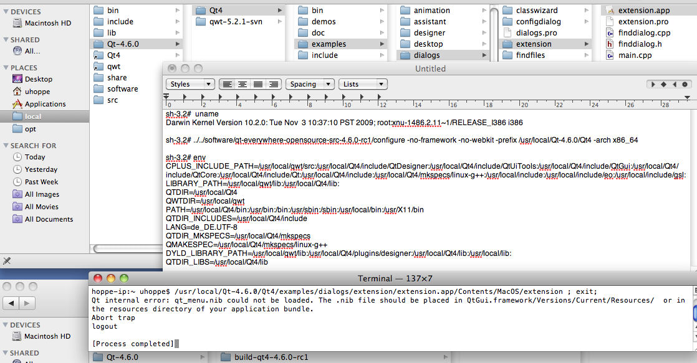Image resolution: width=697 pixels, height=363 pixels.
Task: Open the Styles dropdown in TextEdit
Action: pos(190,84)
